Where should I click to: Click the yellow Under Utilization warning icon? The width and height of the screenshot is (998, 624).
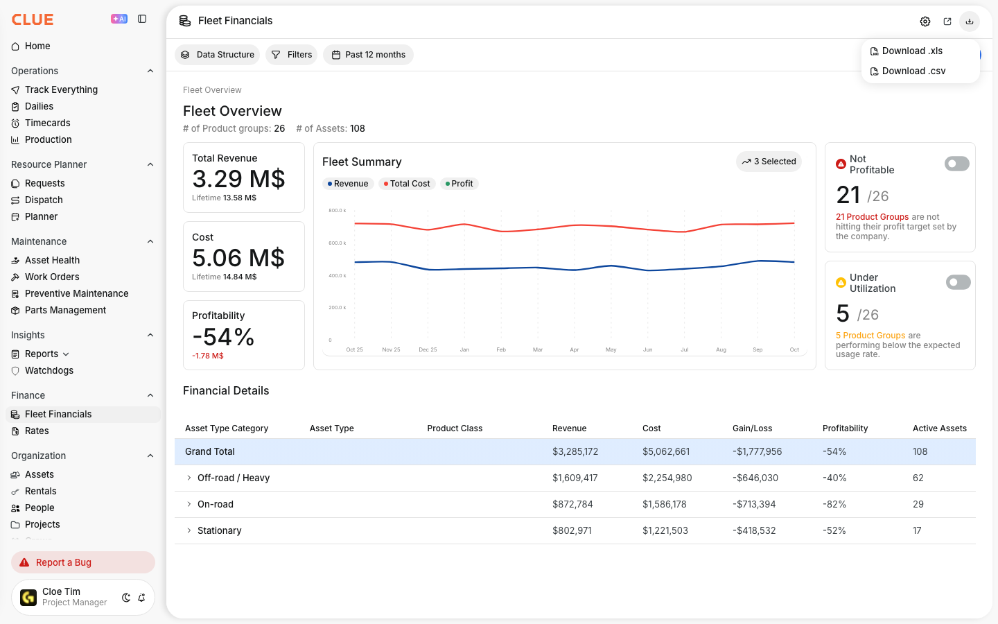[x=841, y=282]
